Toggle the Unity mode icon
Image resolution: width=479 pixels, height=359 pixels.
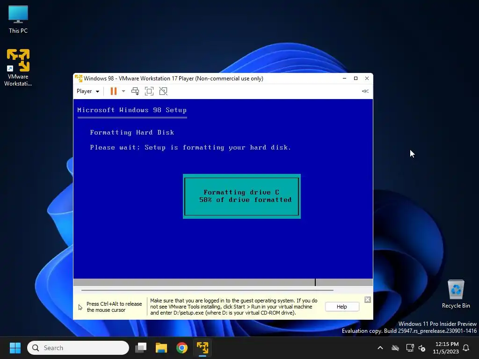pyautogui.click(x=163, y=91)
